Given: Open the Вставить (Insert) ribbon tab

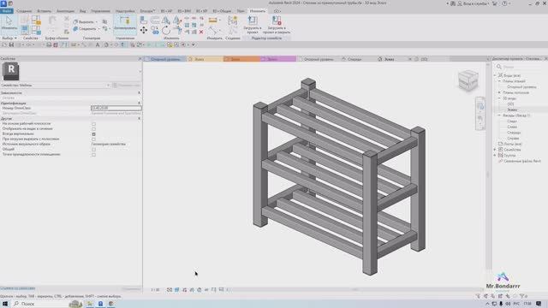Looking at the screenshot, I should click(44, 11).
